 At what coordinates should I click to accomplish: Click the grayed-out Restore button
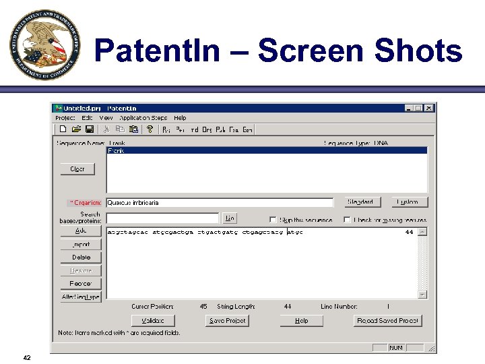[81, 270]
